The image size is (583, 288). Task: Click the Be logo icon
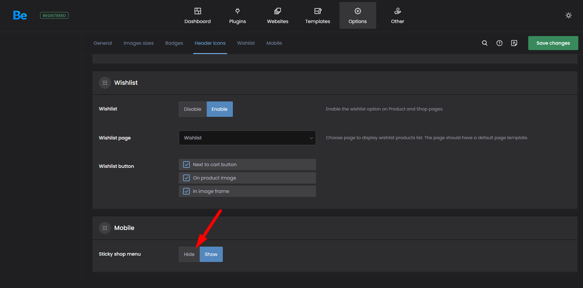20,15
